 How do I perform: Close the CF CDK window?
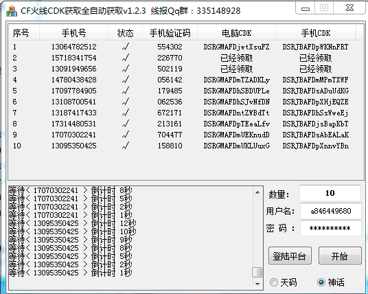click(349, 8)
